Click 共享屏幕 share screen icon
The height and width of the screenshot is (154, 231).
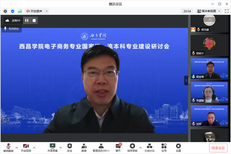52,148
